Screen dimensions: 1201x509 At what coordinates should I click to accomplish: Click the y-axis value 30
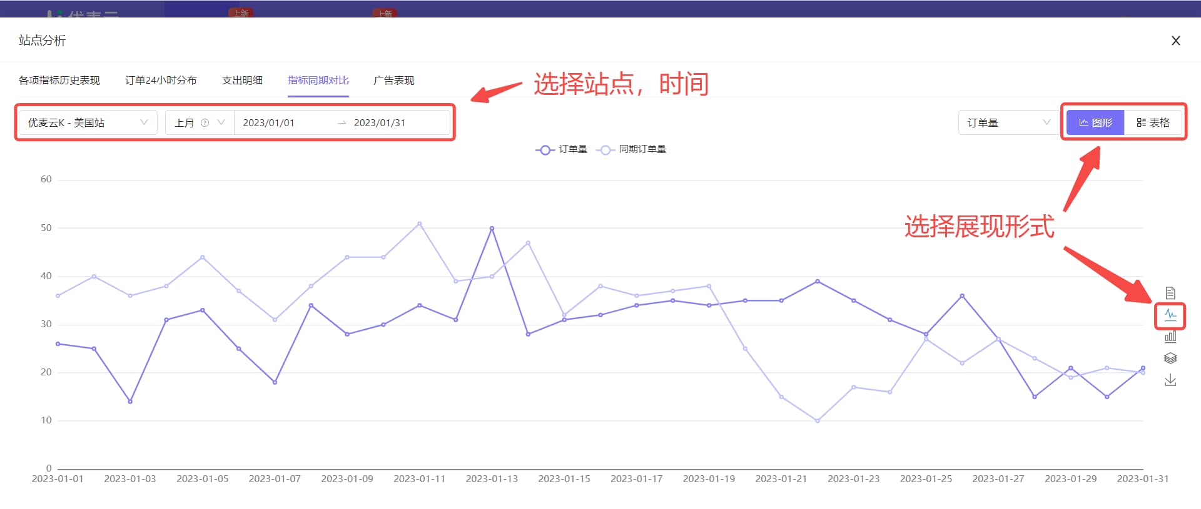click(46, 324)
